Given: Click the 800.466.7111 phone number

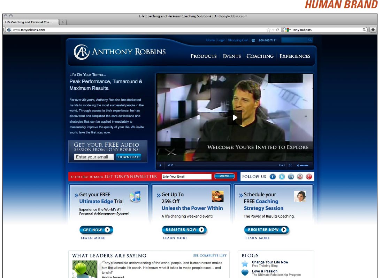Looking at the screenshot, I should point(267,40).
